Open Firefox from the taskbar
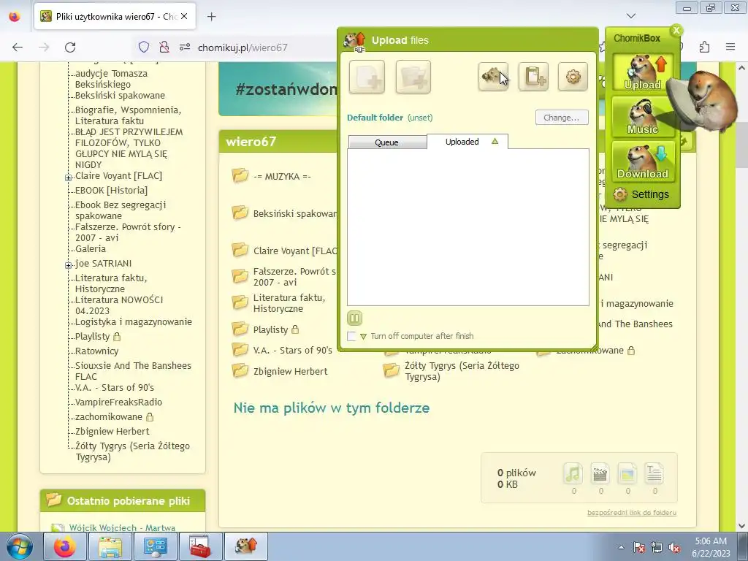This screenshot has height=561, width=748. pyautogui.click(x=64, y=546)
